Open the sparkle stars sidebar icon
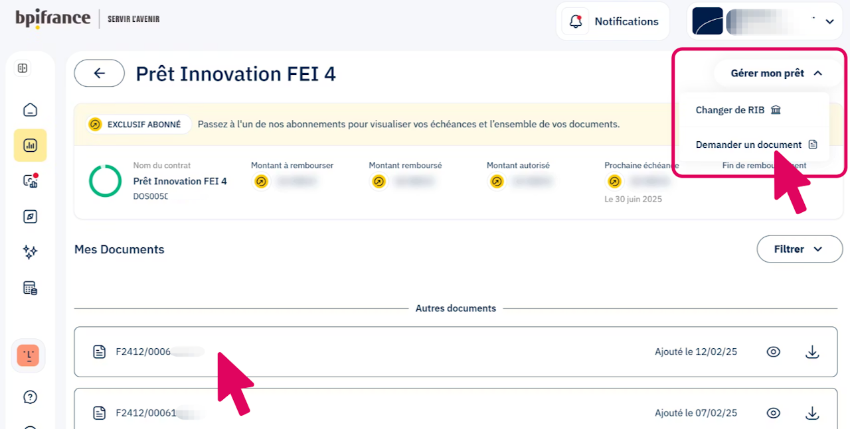This screenshot has height=429, width=850. click(30, 252)
